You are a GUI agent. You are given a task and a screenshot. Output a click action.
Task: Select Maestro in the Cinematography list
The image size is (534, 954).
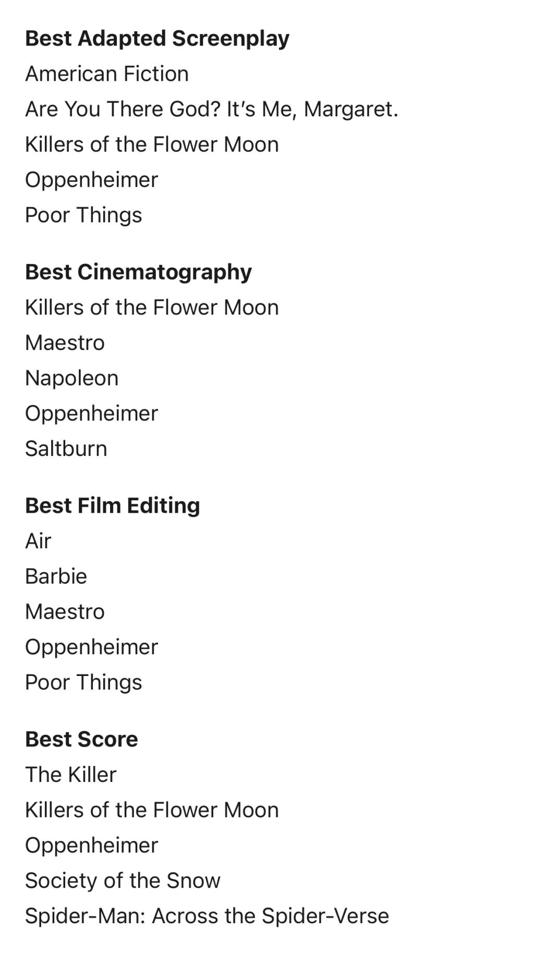point(65,343)
